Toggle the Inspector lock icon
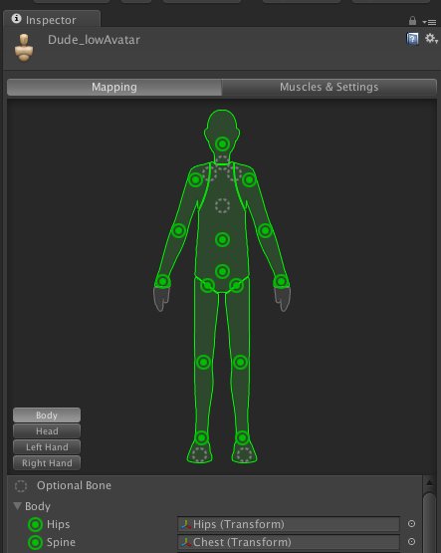Image resolution: width=441 pixels, height=553 pixels. 412,21
